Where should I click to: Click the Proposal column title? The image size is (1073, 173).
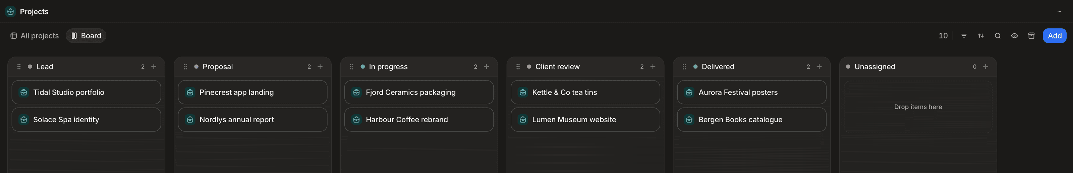(x=217, y=67)
